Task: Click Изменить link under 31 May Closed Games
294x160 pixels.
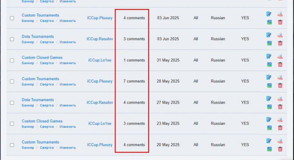Action: tap(68, 63)
